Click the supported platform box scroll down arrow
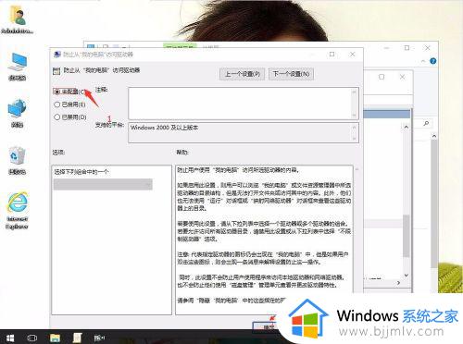 pyautogui.click(x=355, y=139)
